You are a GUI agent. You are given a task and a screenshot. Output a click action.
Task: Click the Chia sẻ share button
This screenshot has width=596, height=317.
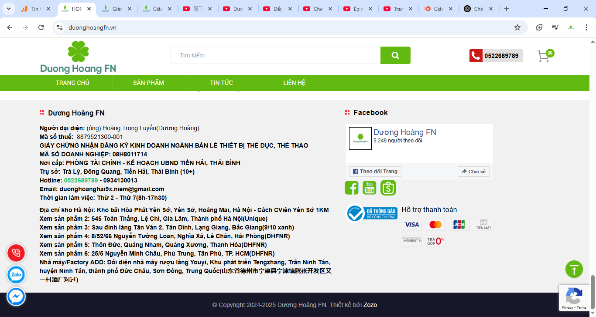pyautogui.click(x=474, y=172)
